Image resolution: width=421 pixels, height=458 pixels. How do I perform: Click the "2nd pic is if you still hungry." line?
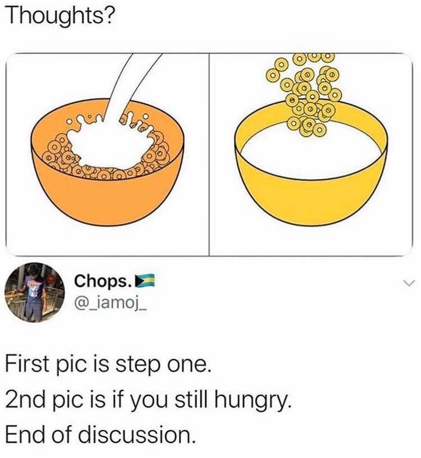click(x=149, y=401)
